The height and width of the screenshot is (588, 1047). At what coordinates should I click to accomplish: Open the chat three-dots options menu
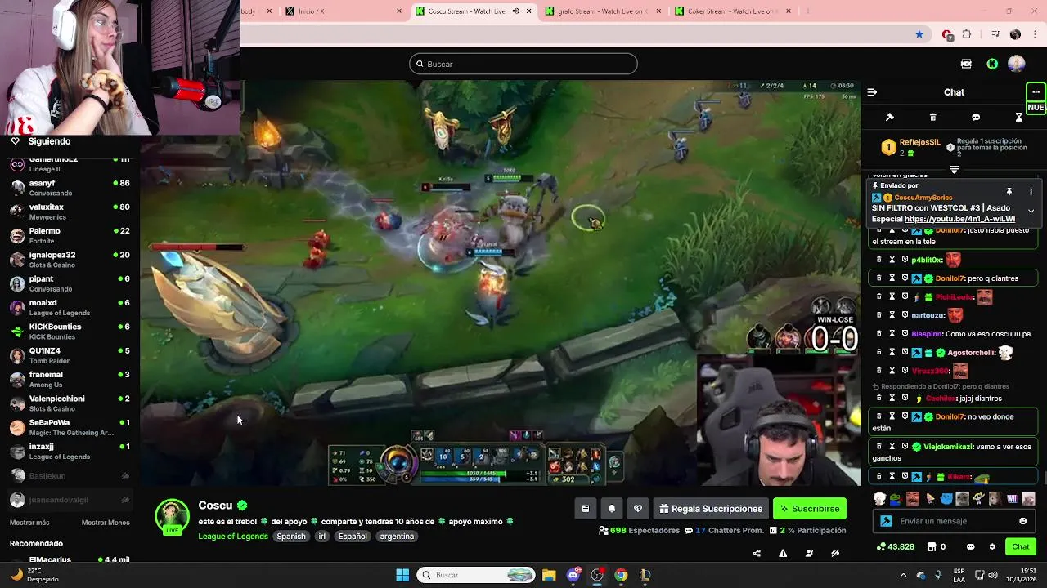(1036, 92)
